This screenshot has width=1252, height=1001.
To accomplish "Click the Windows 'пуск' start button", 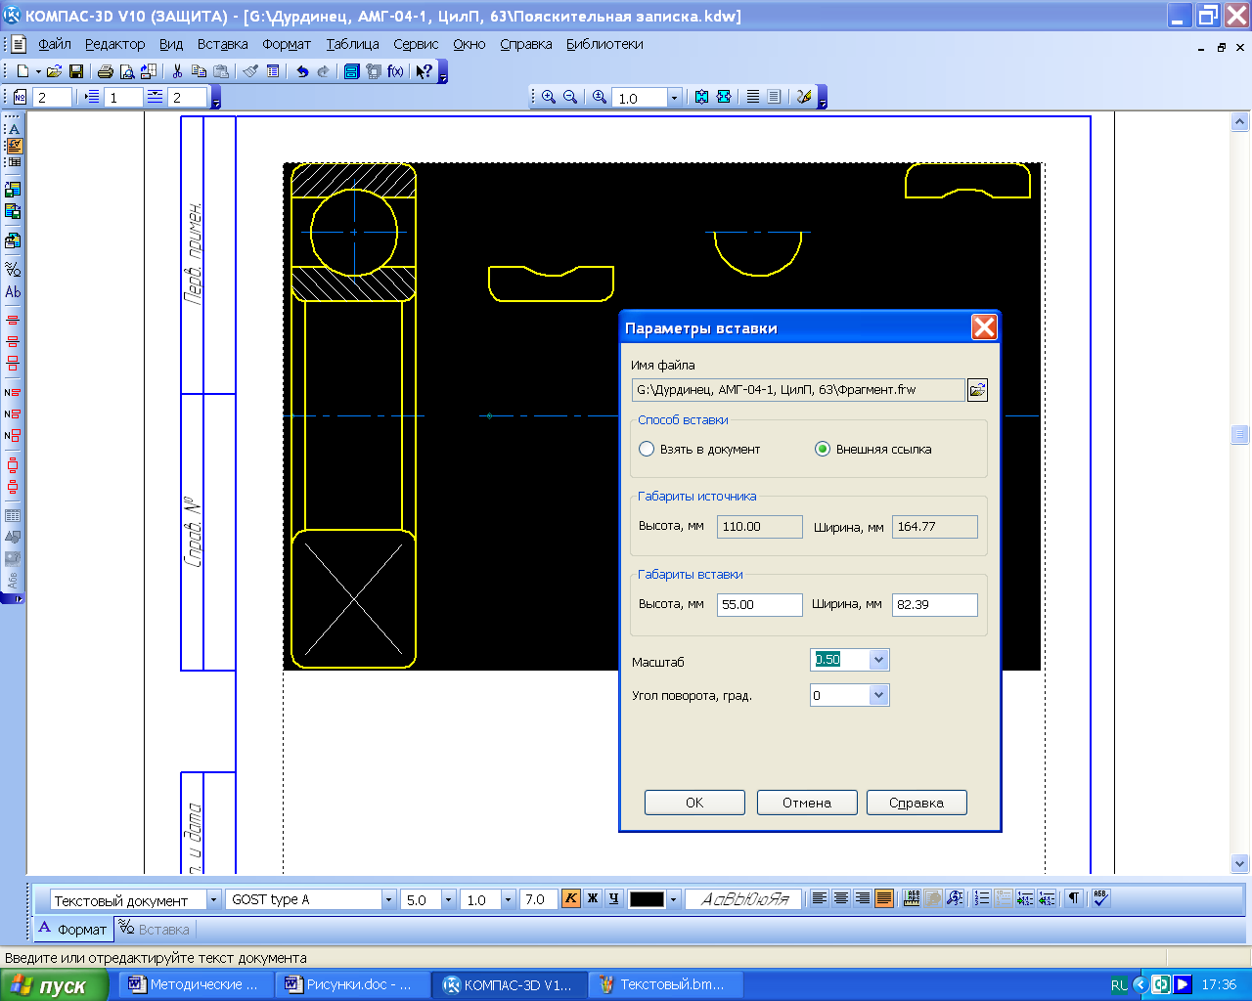I will pyautogui.click(x=54, y=985).
